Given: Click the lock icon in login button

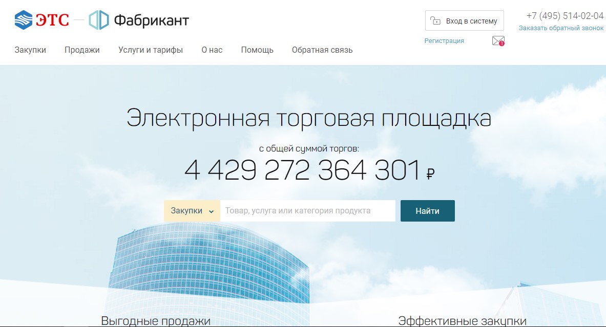Looking at the screenshot, I should pos(435,21).
